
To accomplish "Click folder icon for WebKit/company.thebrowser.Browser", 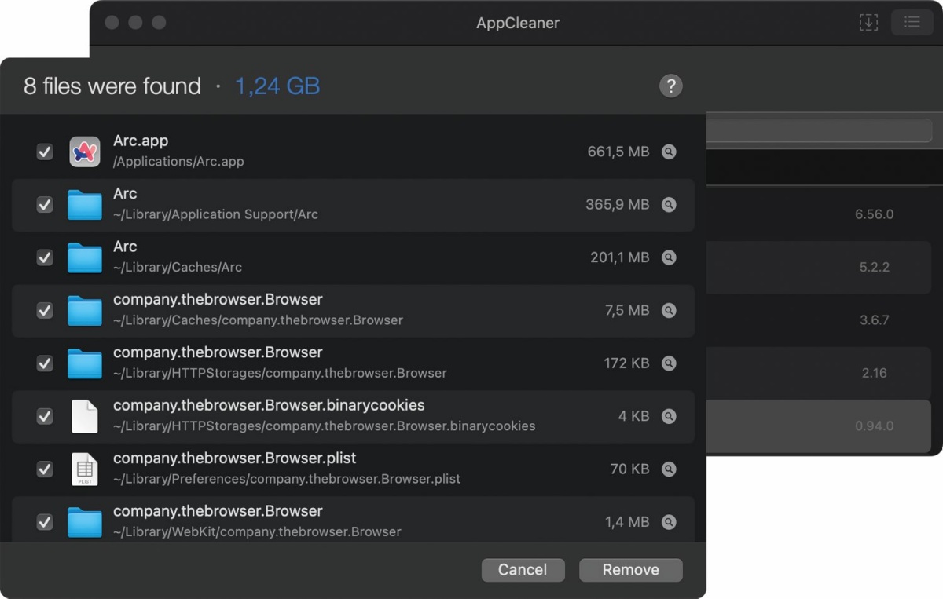I will coord(85,523).
